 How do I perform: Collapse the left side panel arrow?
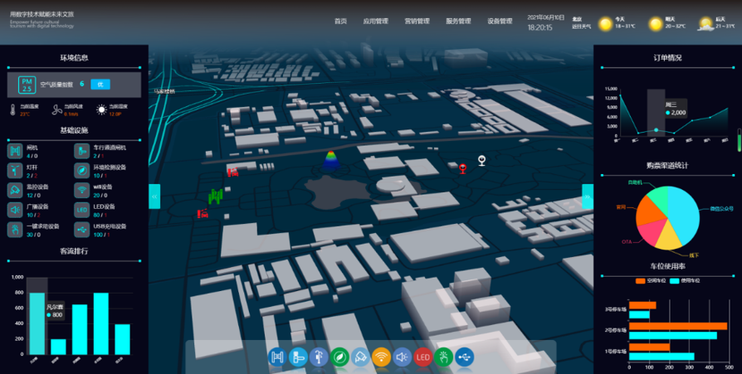154,197
